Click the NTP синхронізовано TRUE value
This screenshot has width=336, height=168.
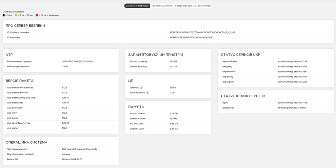point(65,67)
